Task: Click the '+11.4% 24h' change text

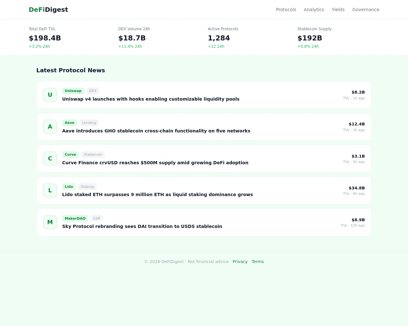Action: coord(130,46)
